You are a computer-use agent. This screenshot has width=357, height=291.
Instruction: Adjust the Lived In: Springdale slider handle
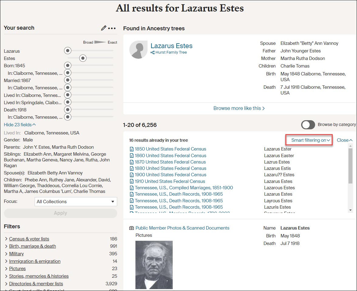tap(68, 102)
